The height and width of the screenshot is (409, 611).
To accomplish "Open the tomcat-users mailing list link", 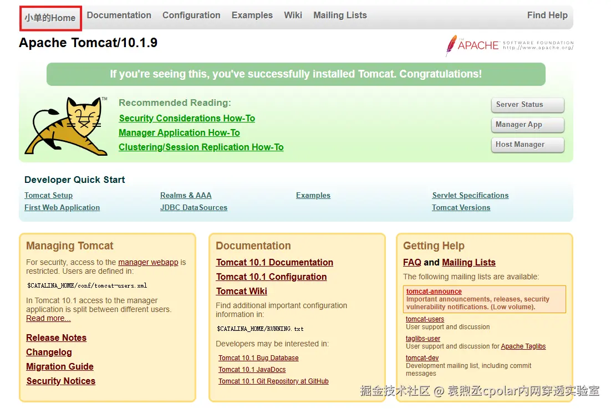I will click(x=425, y=319).
